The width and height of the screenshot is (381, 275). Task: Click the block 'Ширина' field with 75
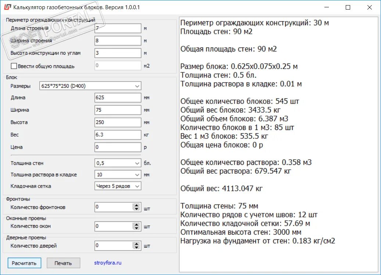point(118,110)
